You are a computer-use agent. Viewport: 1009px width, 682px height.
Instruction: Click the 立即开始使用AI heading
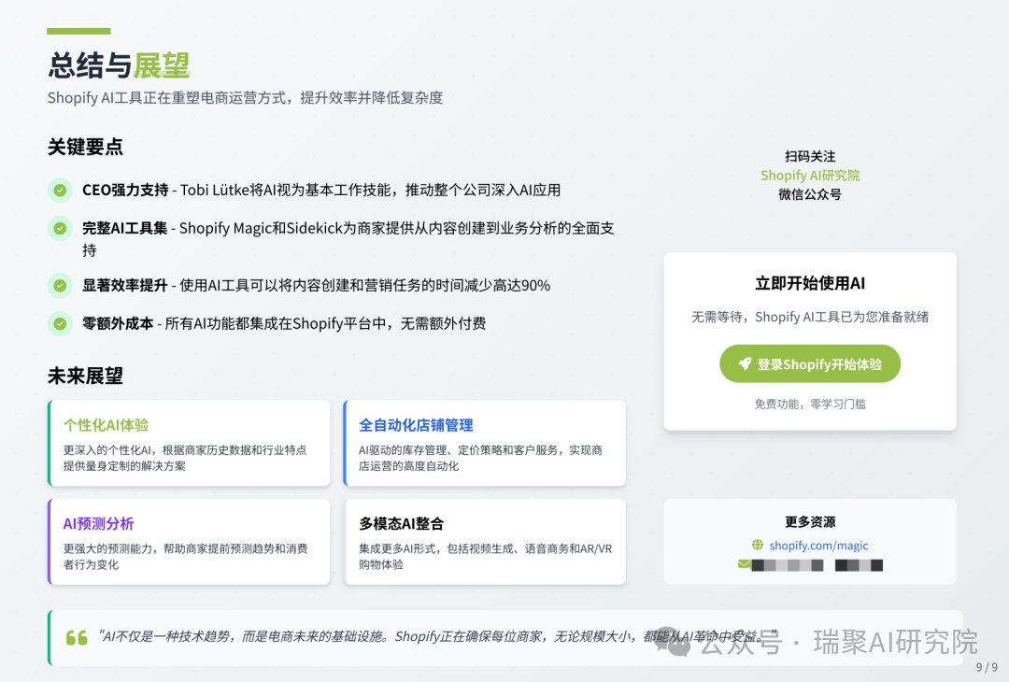tap(809, 283)
